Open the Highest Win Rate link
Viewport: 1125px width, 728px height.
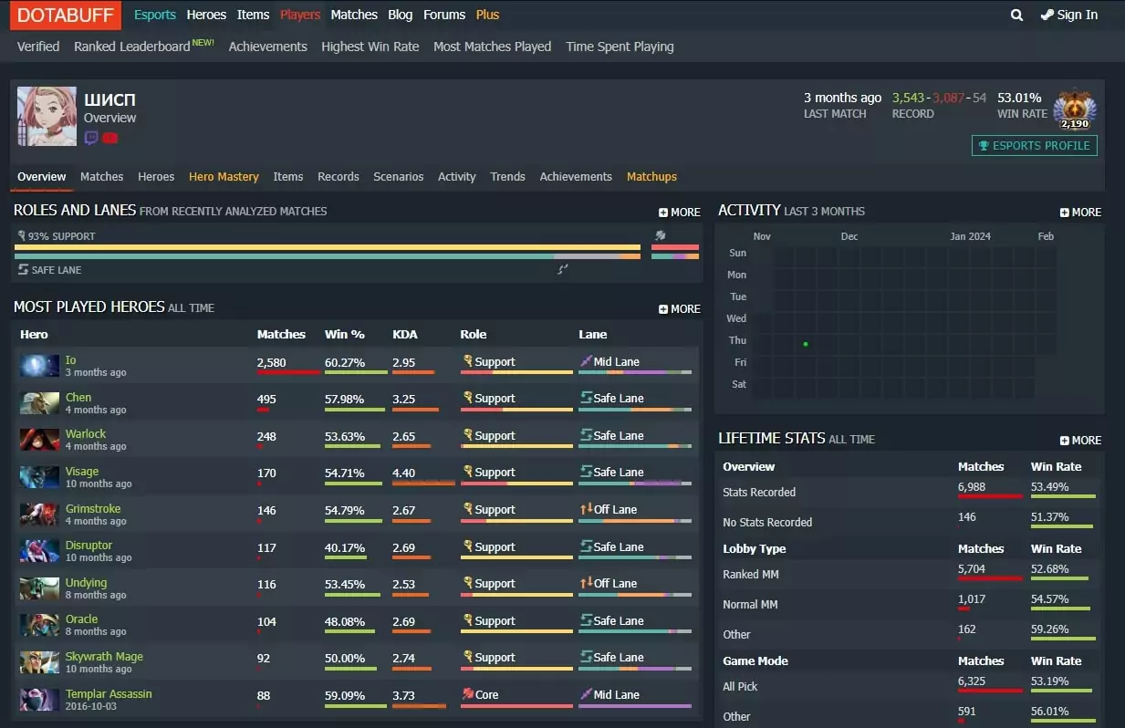click(370, 47)
